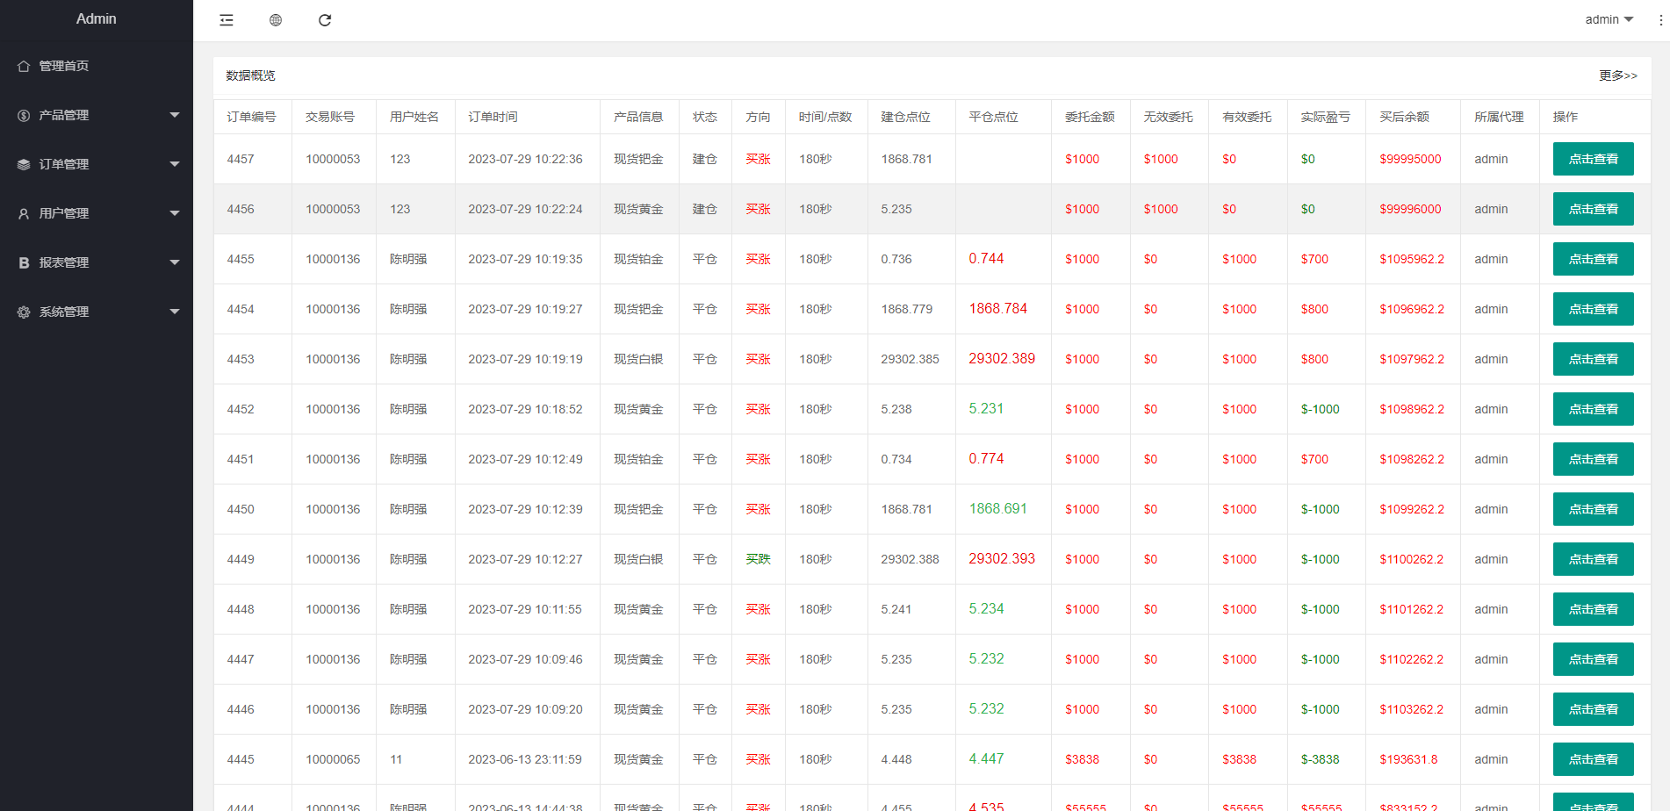The height and width of the screenshot is (811, 1670).
Task: Click 点击查看 for order 4457
Action: (1593, 159)
